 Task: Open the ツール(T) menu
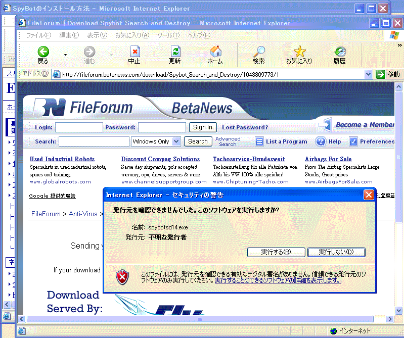coord(168,35)
